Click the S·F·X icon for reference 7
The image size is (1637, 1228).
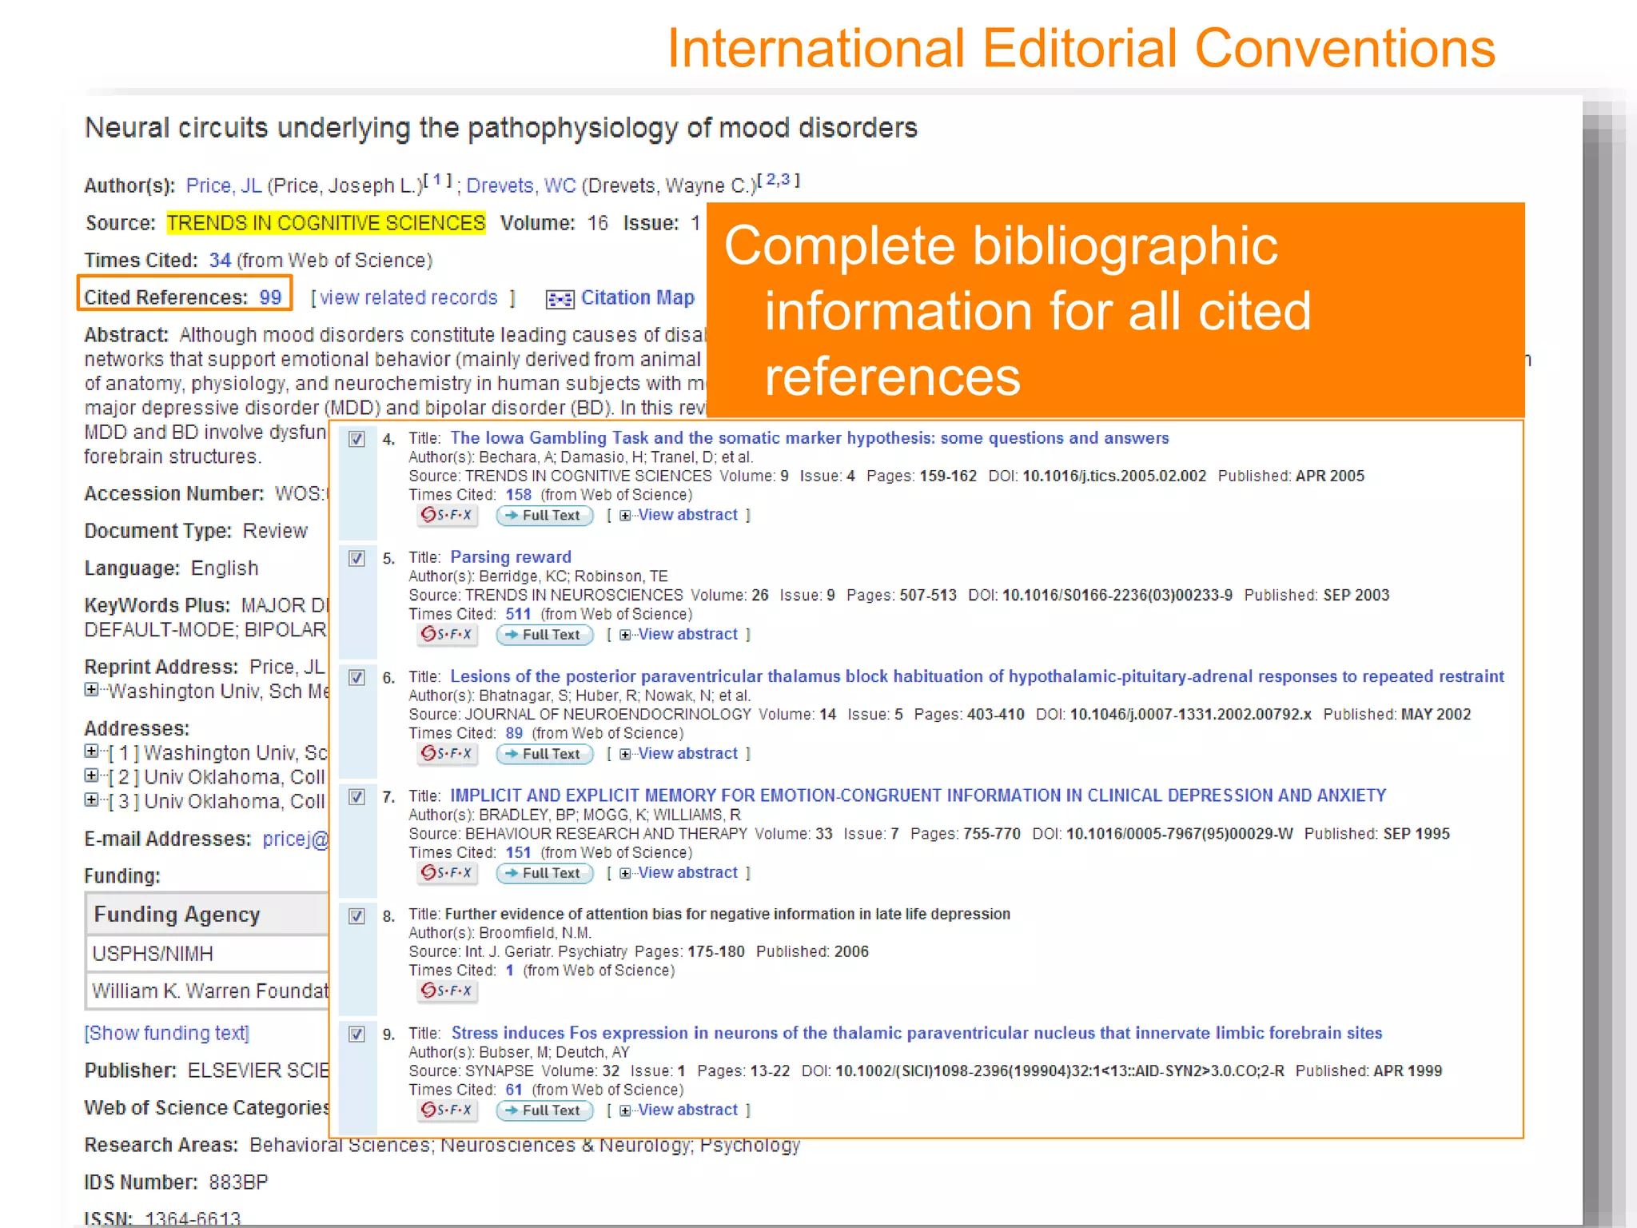pos(448,872)
